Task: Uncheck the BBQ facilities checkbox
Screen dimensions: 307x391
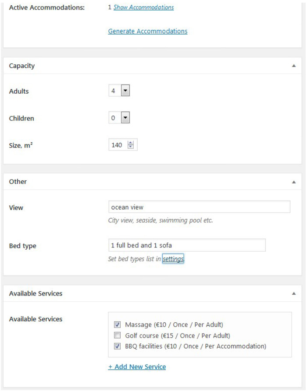Action: coord(117,346)
